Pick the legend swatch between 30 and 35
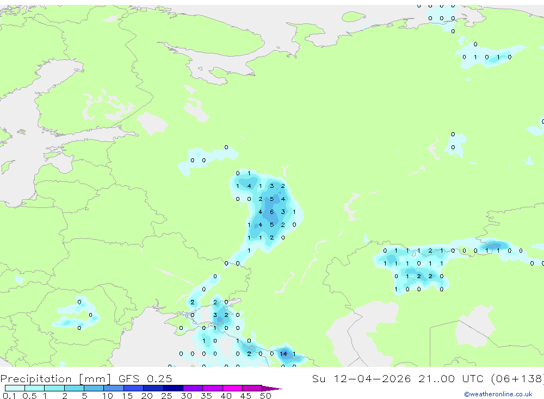544x399 pixels. [193, 388]
